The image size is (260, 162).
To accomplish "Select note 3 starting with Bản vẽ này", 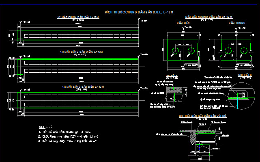I will [67, 141].
